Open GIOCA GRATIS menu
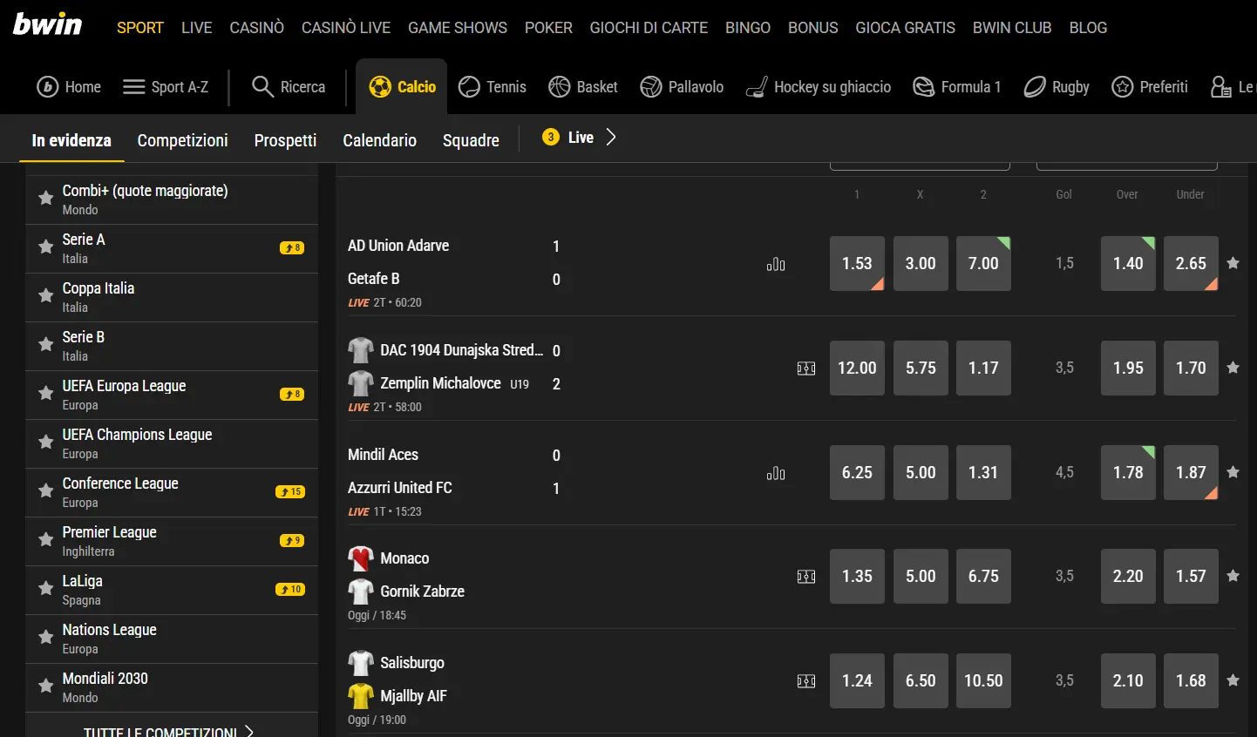1257x737 pixels. point(905,28)
